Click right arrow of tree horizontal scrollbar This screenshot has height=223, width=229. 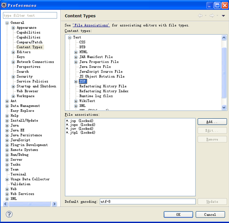(x=54, y=204)
